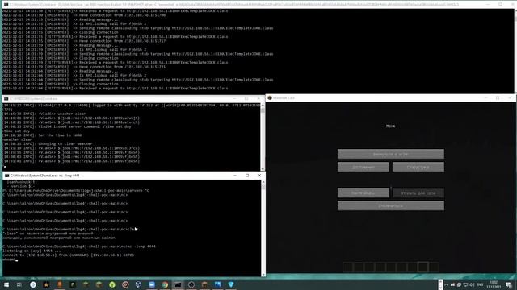Screen dimensions: 517x290
Task: Click 'Set the time to 1000' log line
Action: pyautogui.click(x=42, y=135)
